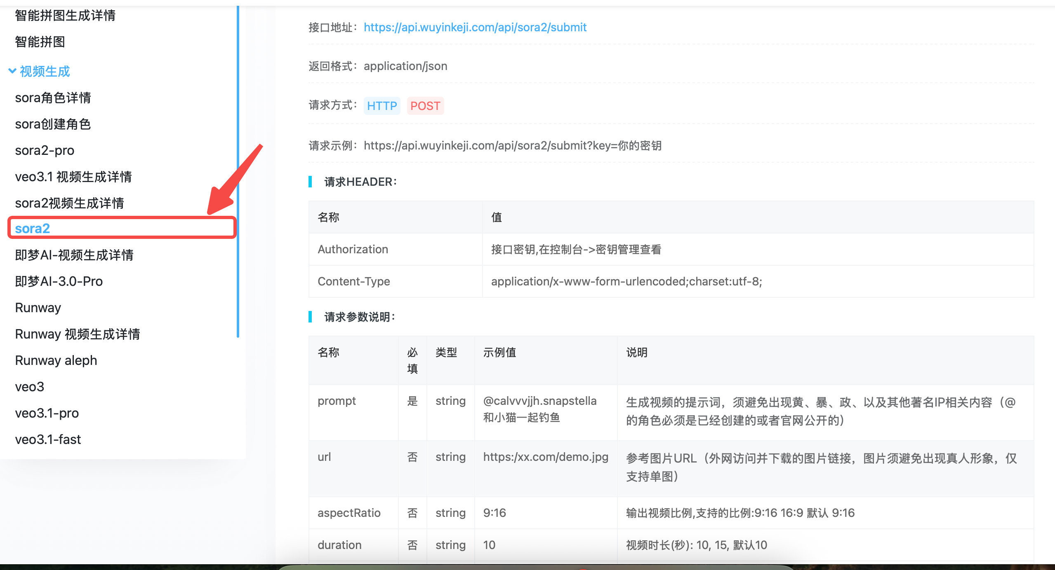1055x570 pixels.
Task: Open the 智能拼图生成详情 page
Action: click(x=65, y=16)
